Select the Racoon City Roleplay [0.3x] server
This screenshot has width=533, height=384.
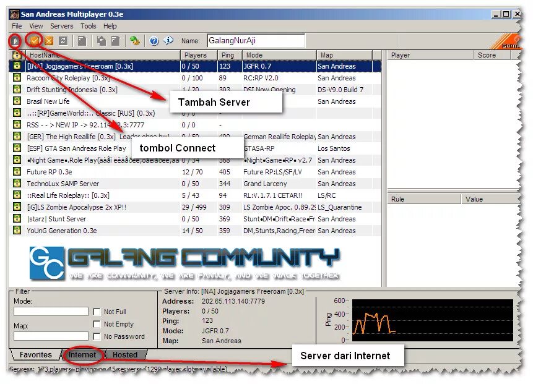click(195, 78)
